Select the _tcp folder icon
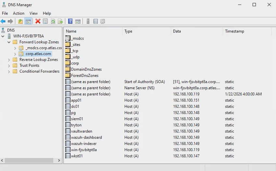Image resolution: width=276 pixels, height=171 pixels. [x=68, y=50]
